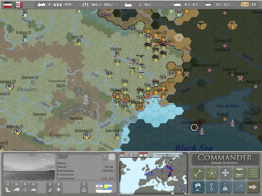Screen dimensions: 262x196
Task: Click the red viewport box on minimap
Action: pos(169,175)
